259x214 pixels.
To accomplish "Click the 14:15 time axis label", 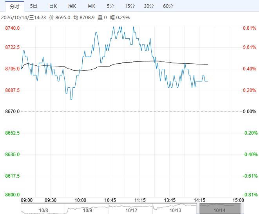I will coord(199,200).
